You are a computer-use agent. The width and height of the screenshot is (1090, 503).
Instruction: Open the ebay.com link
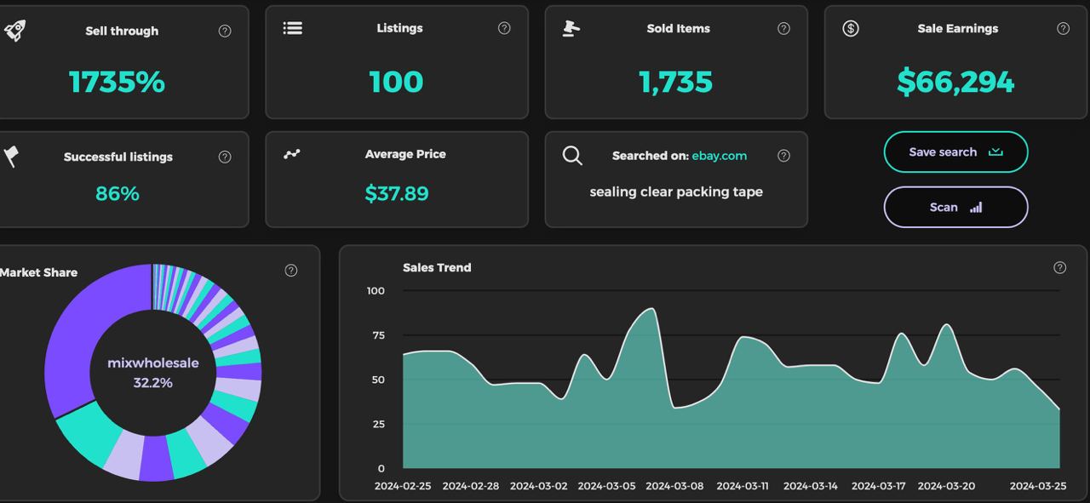tap(720, 156)
